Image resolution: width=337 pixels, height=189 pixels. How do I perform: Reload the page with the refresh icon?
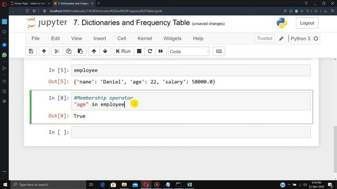27,11
